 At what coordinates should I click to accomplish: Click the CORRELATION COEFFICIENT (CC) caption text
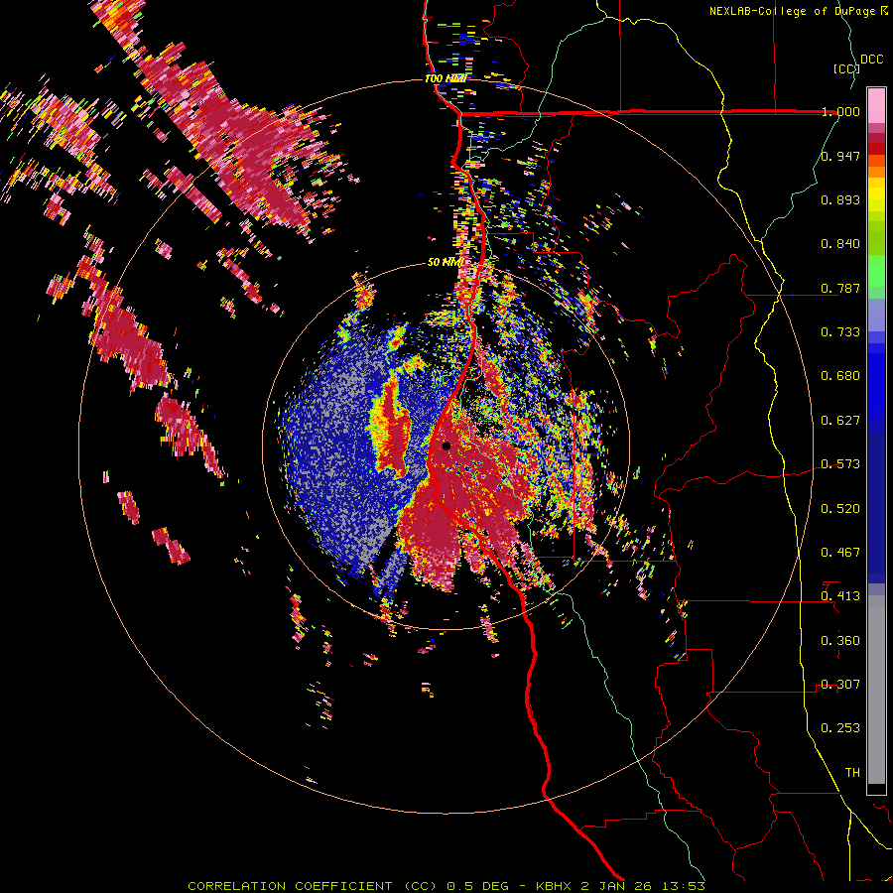312,886
